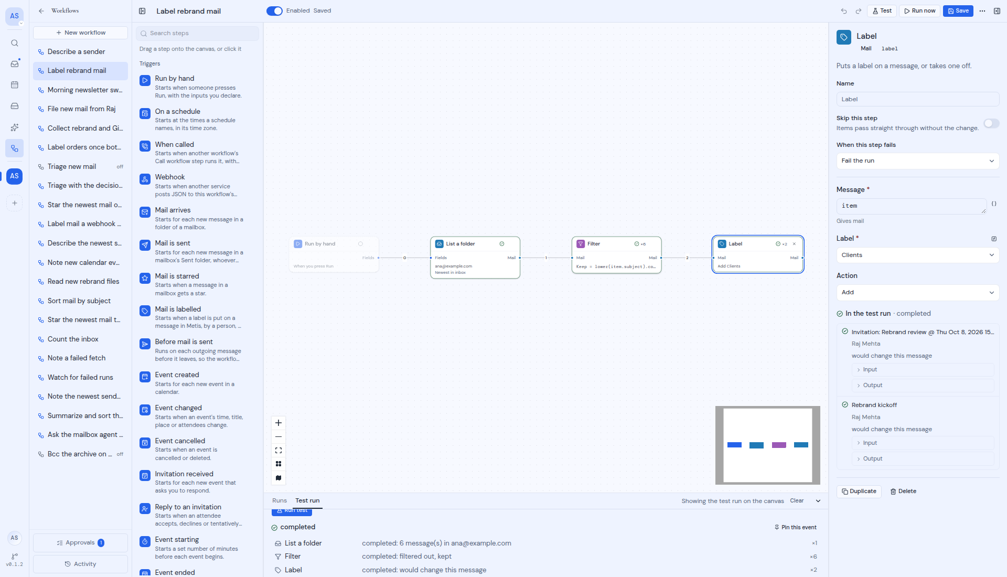Click the Save button
The height and width of the screenshot is (577, 1007).
(958, 11)
